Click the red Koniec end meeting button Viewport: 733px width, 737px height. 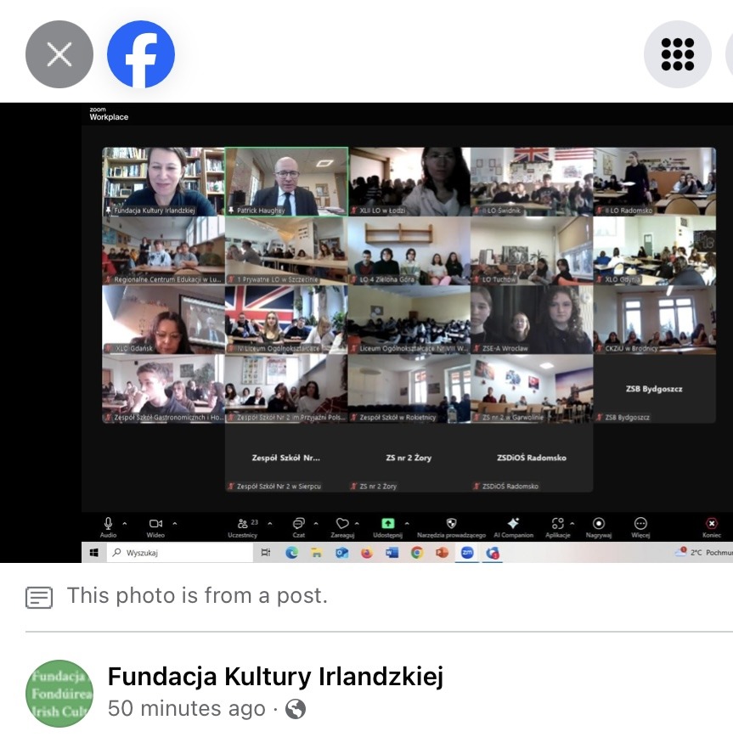point(712,525)
